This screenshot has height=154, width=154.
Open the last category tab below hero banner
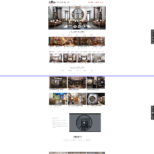91,35
